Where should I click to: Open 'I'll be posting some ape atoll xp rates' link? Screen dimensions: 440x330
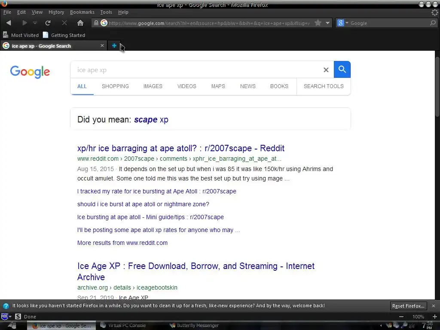point(159,230)
